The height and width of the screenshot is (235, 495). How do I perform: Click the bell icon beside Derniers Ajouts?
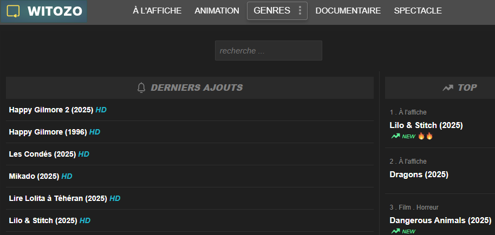tap(141, 88)
